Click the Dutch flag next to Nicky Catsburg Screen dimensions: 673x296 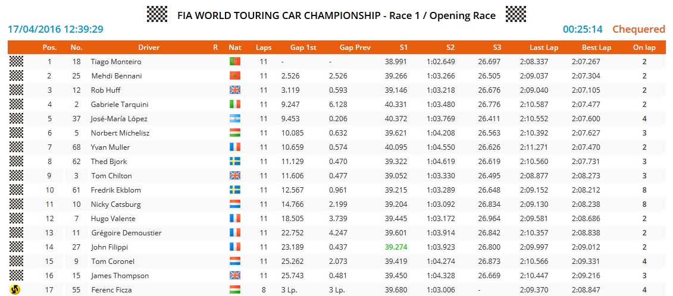(234, 204)
